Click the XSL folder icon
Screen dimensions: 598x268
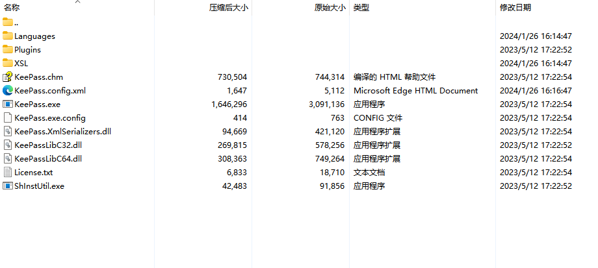(8, 63)
